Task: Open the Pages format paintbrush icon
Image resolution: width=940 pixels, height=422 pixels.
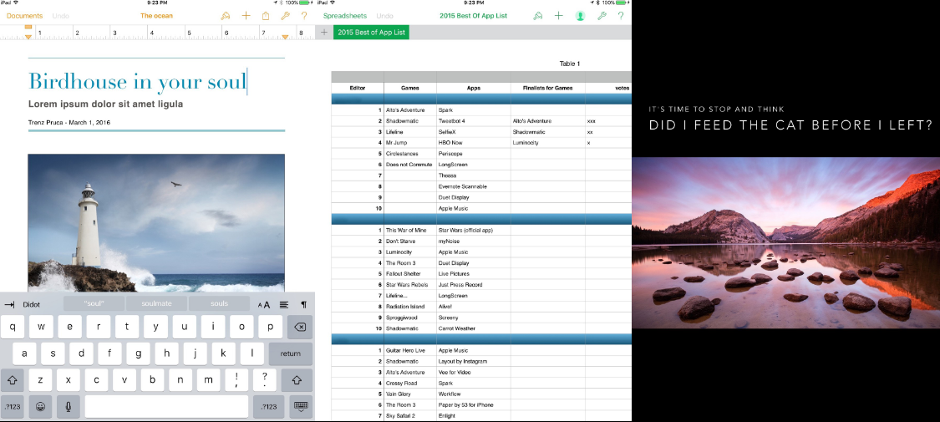Action: coord(226,16)
